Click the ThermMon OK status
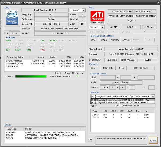161x147 pixels. (77, 77)
